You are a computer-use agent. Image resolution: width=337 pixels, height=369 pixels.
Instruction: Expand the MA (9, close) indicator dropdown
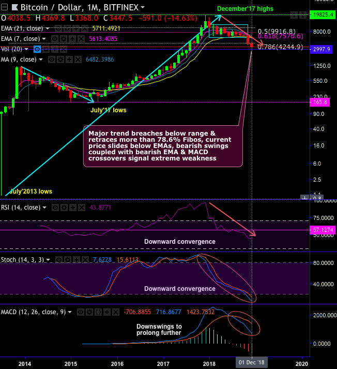41,60
